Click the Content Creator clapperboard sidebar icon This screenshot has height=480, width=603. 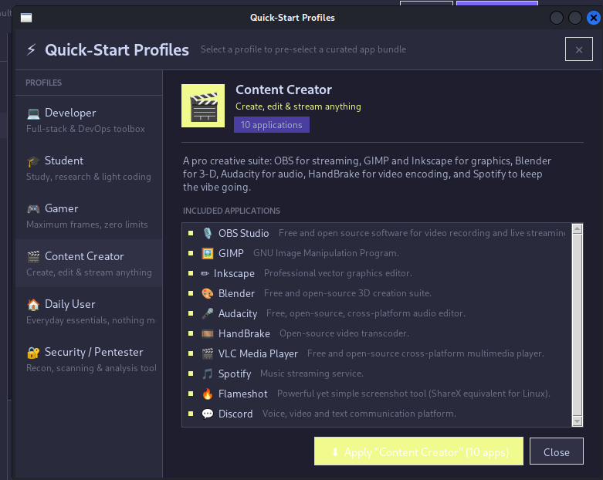33,256
